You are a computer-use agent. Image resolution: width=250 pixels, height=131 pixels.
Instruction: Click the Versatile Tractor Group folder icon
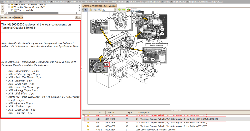coord(12,7)
